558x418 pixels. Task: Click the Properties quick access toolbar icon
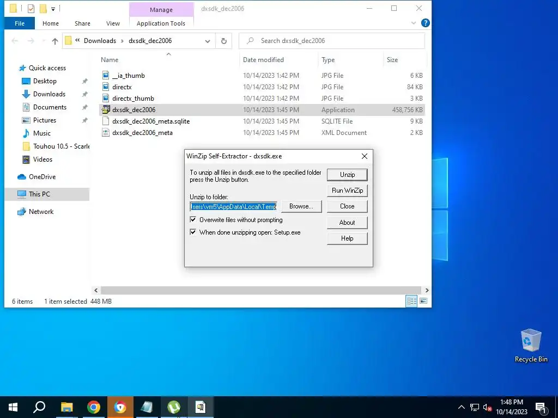click(x=31, y=8)
